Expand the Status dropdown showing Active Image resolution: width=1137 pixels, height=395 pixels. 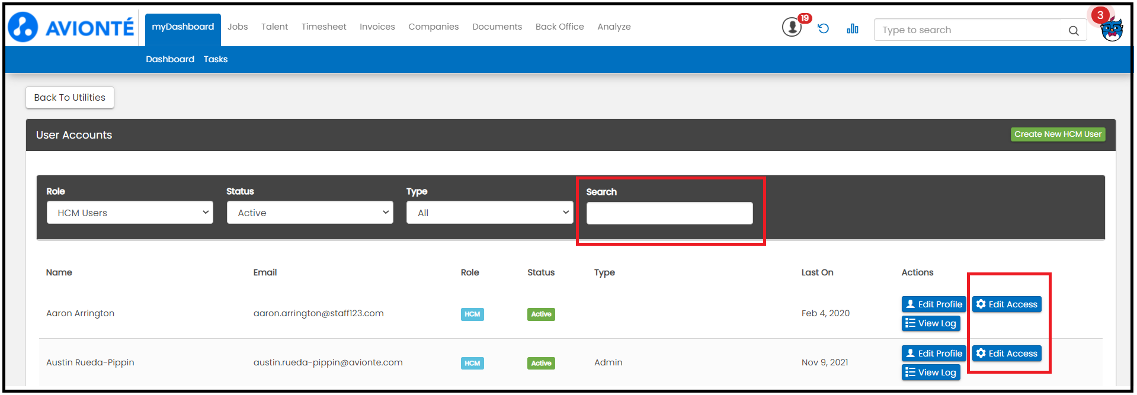pos(310,213)
